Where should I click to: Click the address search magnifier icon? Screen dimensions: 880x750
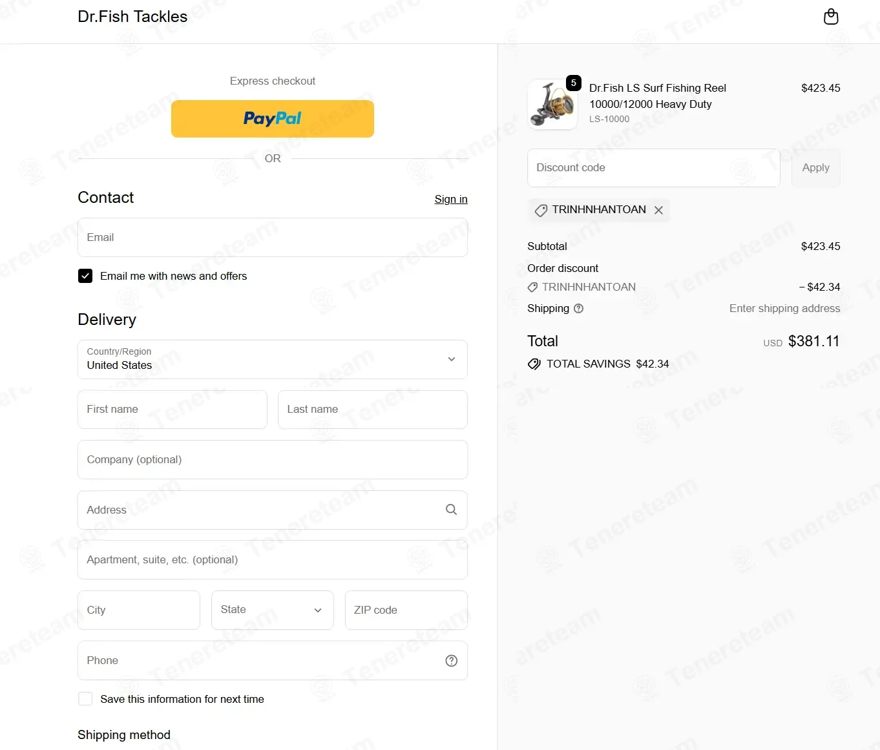[x=451, y=510]
